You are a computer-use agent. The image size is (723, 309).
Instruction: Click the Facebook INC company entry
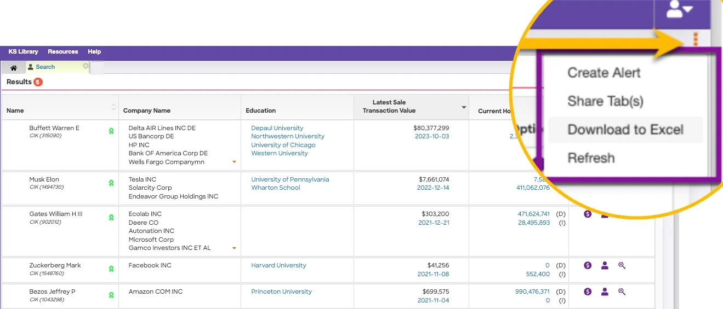pos(150,265)
